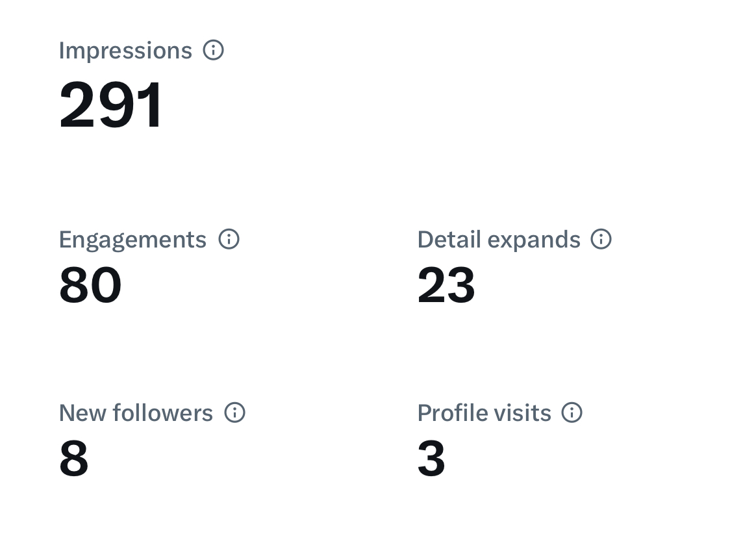See what Detail expands counts
This screenshot has height=547, width=756.
(x=601, y=239)
